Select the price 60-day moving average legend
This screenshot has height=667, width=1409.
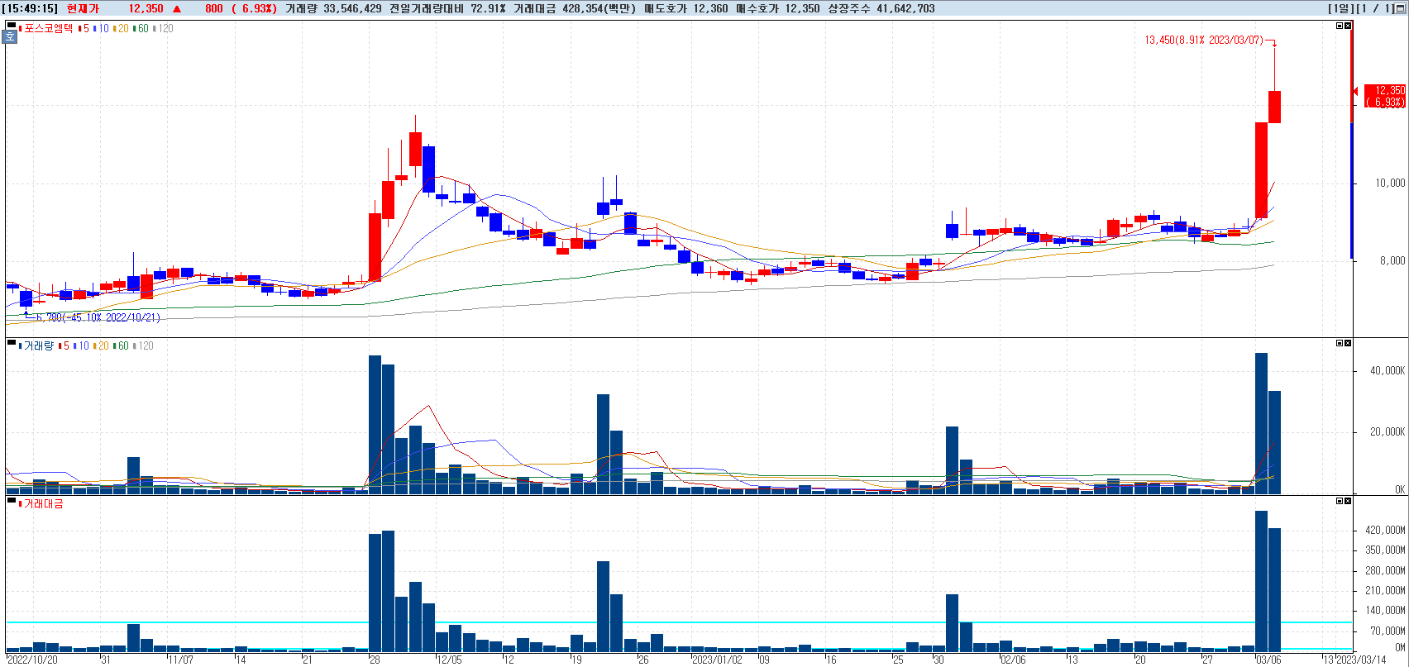[x=141, y=28]
